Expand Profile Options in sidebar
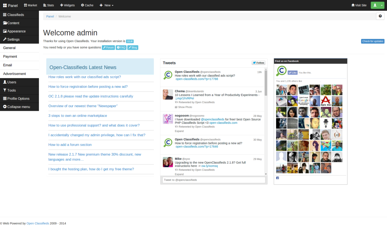The height and width of the screenshot is (236, 387). coord(19,98)
